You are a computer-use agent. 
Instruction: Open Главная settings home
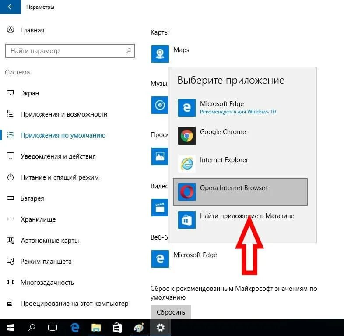32,30
